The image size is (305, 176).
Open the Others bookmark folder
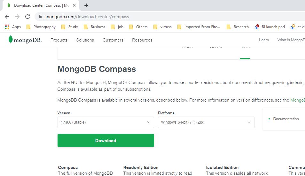point(138,27)
